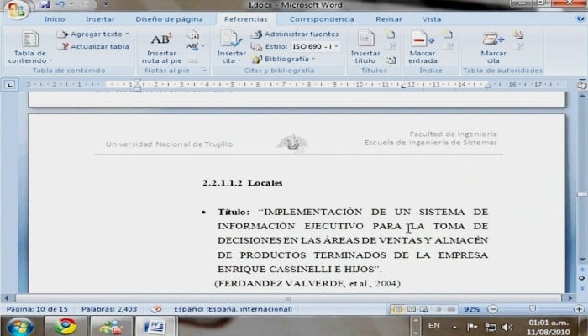
Task: Click the network tray icon
Action: point(491,327)
